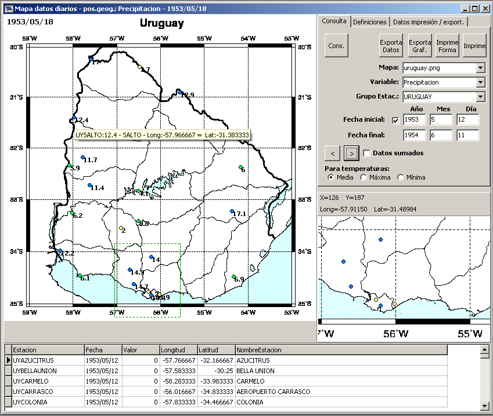Click the yellow station dot labeled 2
Screen dimensions: 493x416
pos(121,228)
